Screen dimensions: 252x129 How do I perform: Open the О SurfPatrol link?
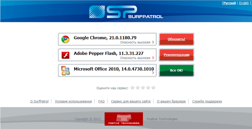click(x=39, y=101)
